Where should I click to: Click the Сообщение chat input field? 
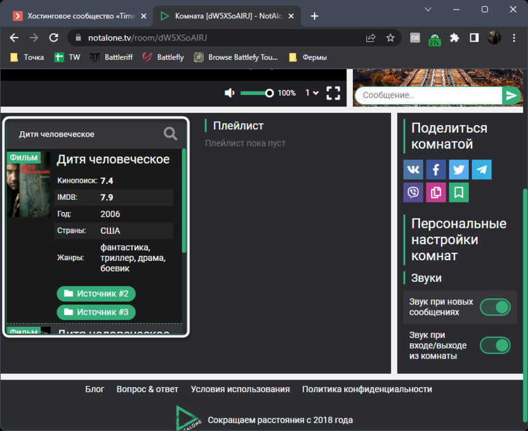point(428,95)
